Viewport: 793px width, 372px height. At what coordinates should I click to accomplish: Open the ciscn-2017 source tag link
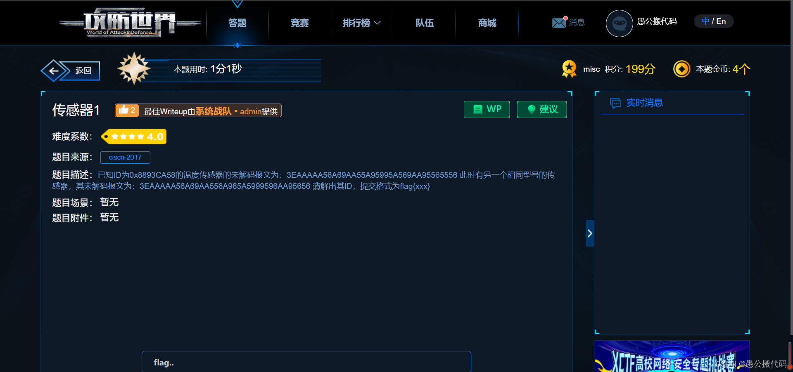[x=125, y=157]
